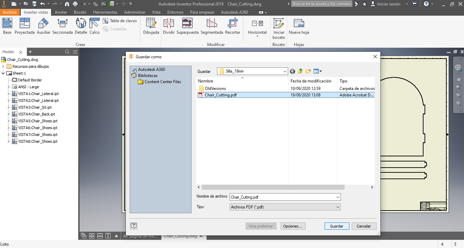This screenshot has height=248, width=464.
Task: Switch to the Boceto ribbon tab
Action: click(80, 12)
